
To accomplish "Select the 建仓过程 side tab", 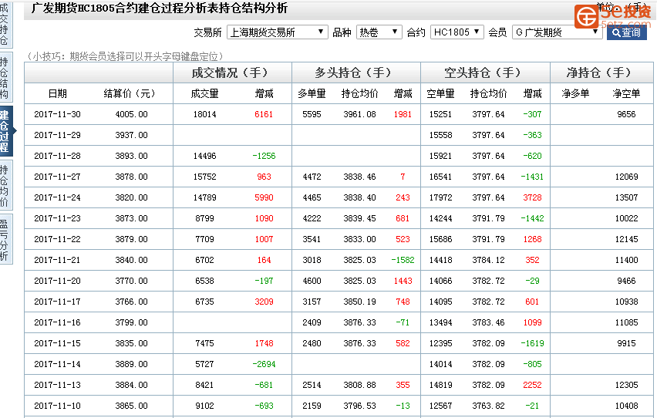I will pos(6,131).
